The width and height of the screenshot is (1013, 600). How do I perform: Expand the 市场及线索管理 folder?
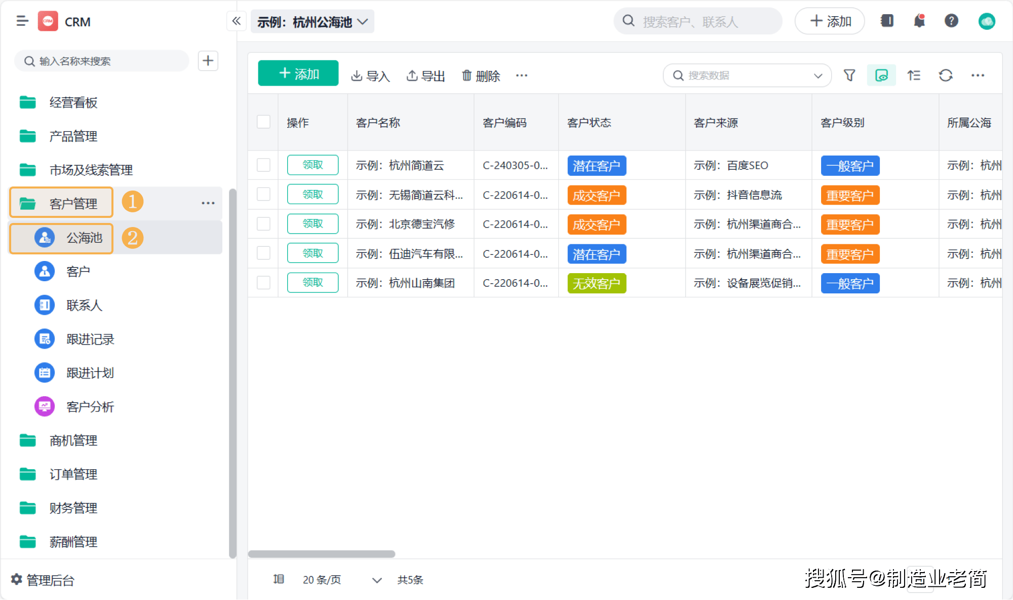tap(76, 170)
